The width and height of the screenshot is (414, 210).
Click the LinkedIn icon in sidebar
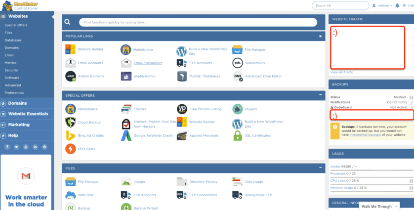pyautogui.click(x=35, y=147)
